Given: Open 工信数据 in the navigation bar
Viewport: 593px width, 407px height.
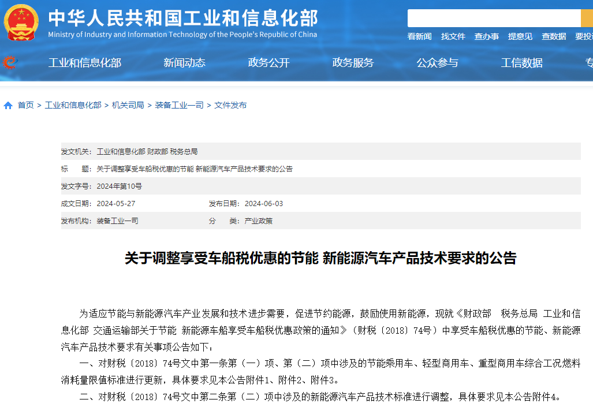Looking at the screenshot, I should tap(521, 63).
